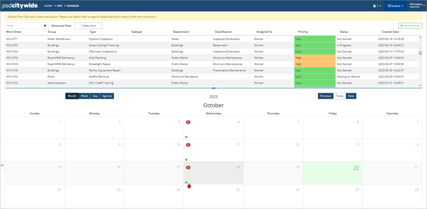
Task: Open the user notifications icon menu
Action: tap(377, 6)
